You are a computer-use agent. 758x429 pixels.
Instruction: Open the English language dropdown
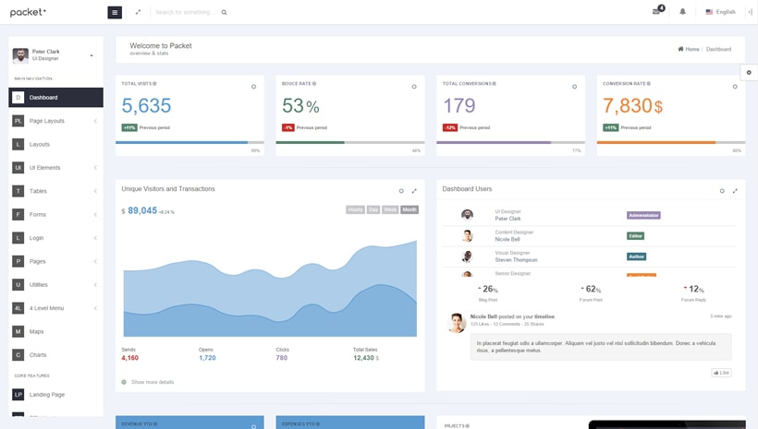click(720, 12)
